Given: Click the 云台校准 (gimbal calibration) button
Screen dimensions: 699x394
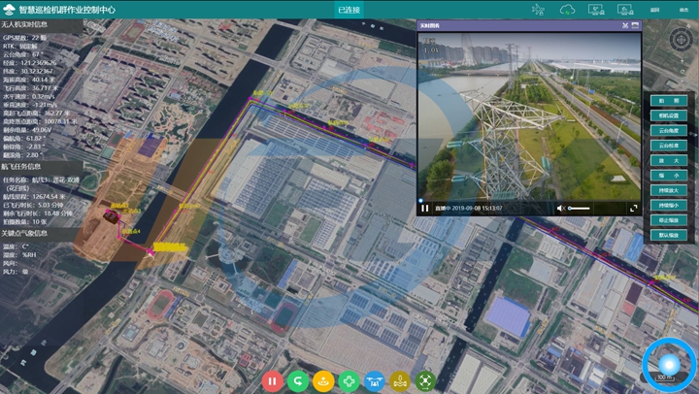Looking at the screenshot, I should 669,146.
